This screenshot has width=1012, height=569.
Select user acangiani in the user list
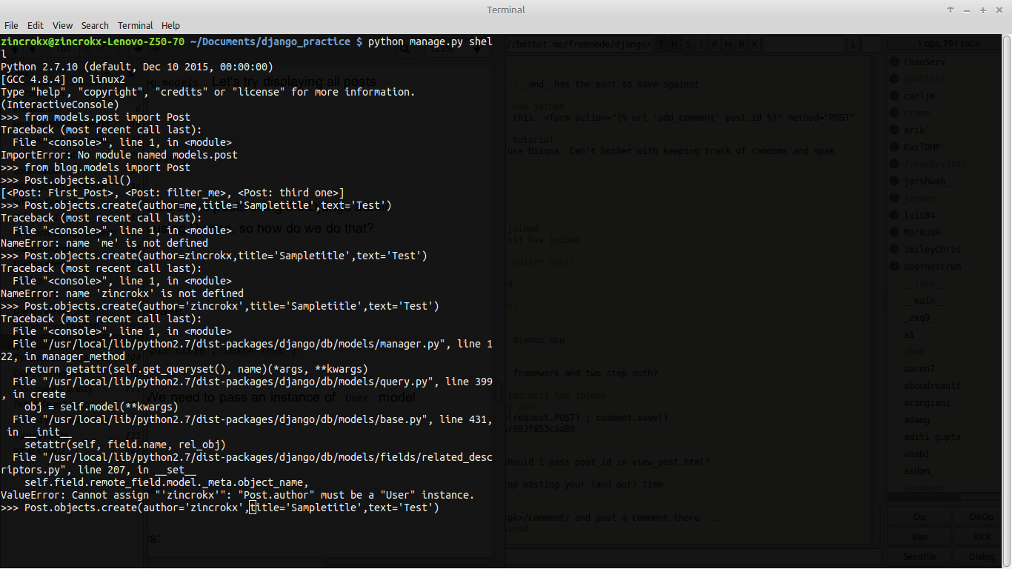[926, 402]
